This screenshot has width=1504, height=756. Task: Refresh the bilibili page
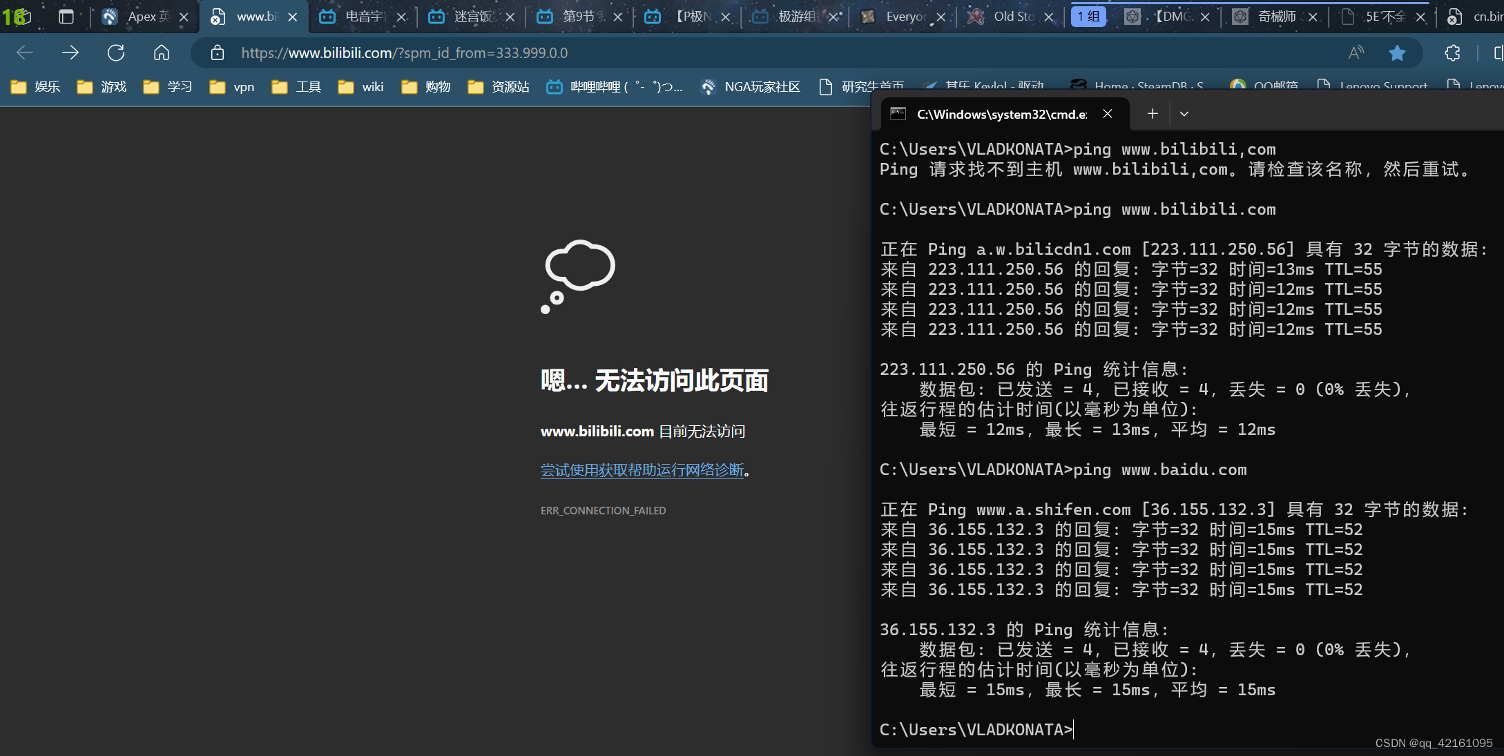[x=116, y=52]
